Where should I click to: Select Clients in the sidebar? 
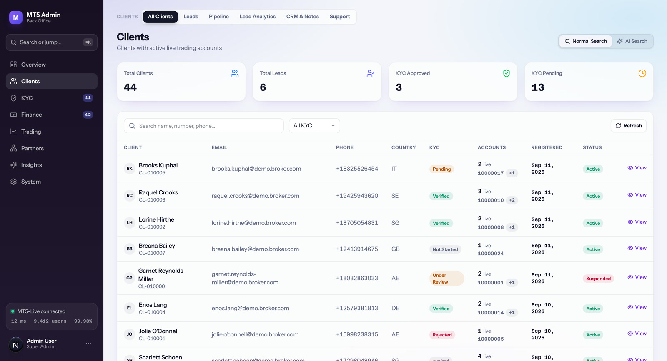52,81
